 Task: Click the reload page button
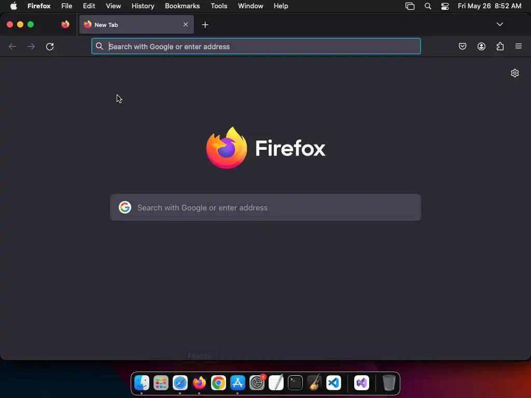tap(50, 46)
